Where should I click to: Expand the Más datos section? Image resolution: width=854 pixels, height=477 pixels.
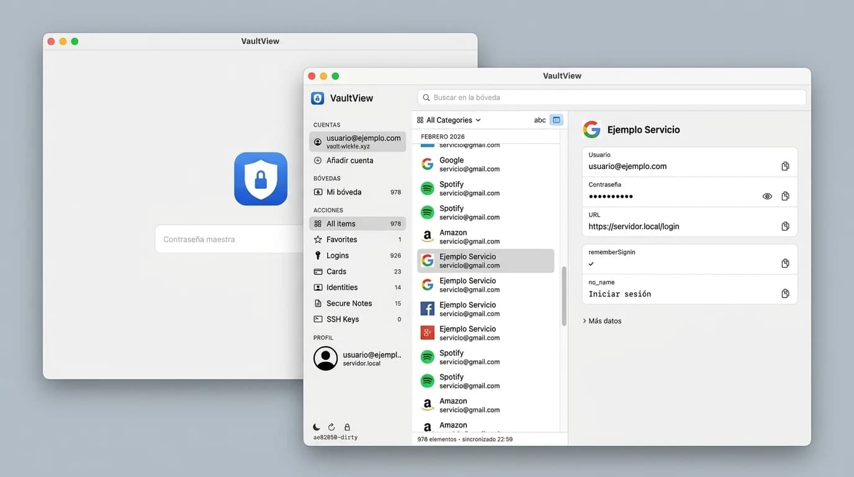pyautogui.click(x=602, y=321)
